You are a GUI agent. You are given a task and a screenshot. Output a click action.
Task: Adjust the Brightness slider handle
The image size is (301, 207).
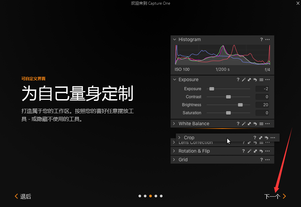point(240,105)
